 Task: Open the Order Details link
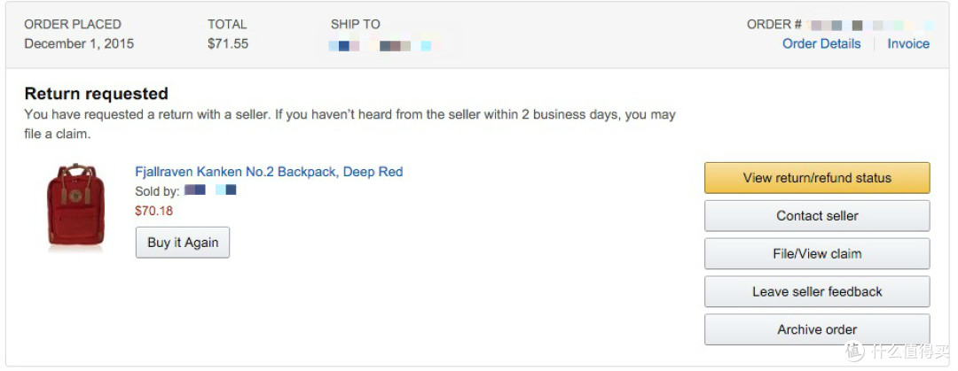tap(821, 44)
